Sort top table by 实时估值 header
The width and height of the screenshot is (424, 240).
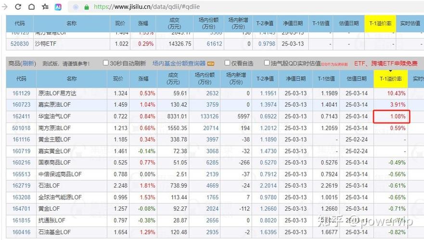(410, 24)
